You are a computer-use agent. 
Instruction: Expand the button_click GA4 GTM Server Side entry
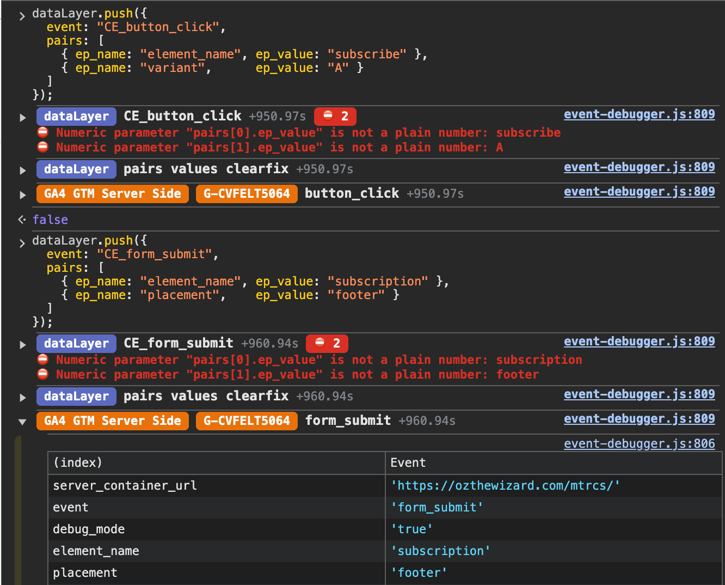tap(23, 194)
